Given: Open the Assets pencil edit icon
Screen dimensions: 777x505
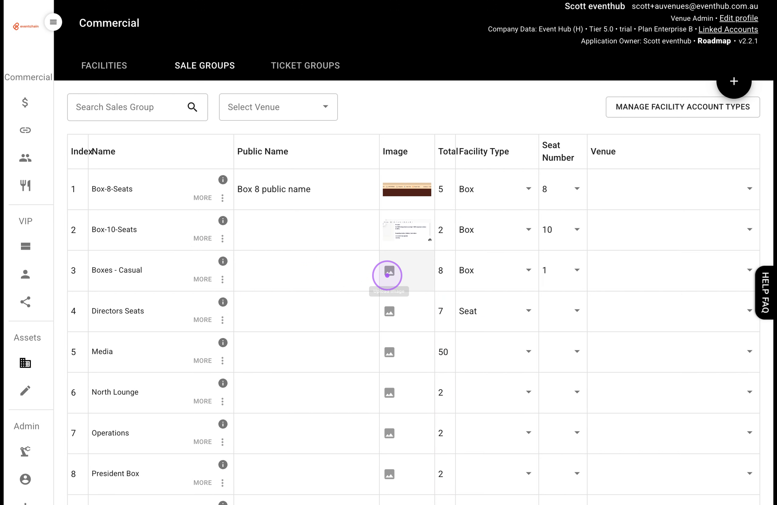Looking at the screenshot, I should 25,390.
